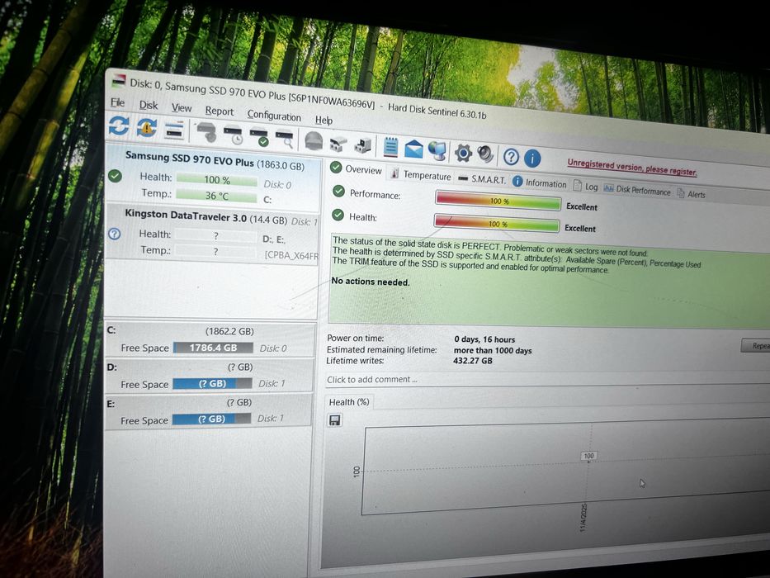Click the disk with camera toolbar icon

(x=207, y=133)
